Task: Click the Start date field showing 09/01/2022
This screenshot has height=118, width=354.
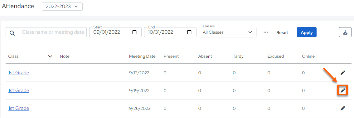Action: click(115, 32)
